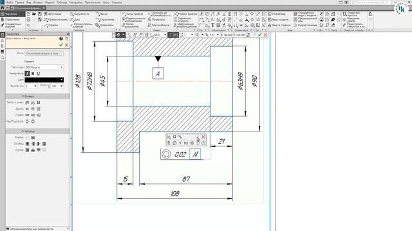Open the Файл menu
412x231 pixels.
(x=10, y=3)
